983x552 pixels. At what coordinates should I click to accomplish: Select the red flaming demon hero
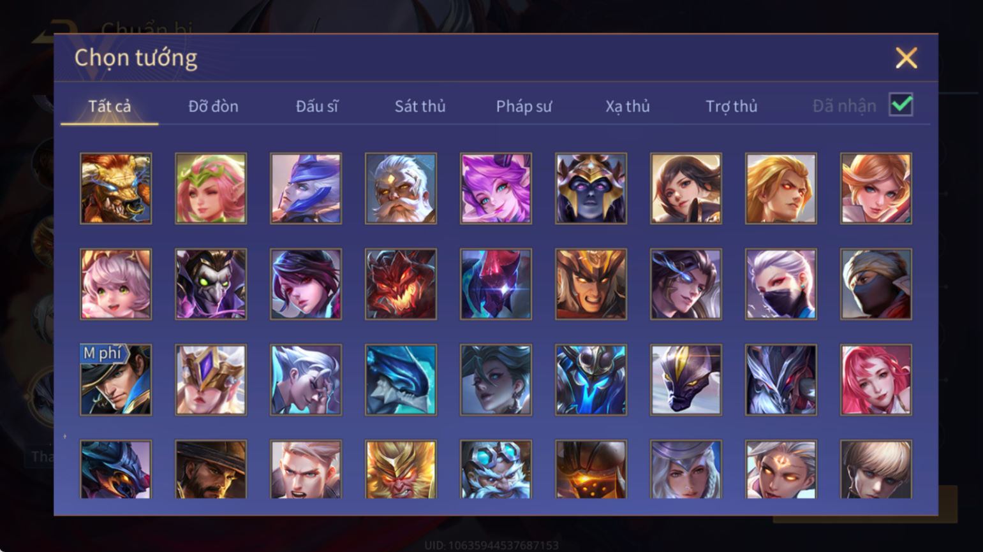401,284
